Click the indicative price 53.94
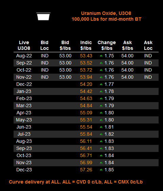The height and width of the screenshot is (191, 163). click(86, 77)
